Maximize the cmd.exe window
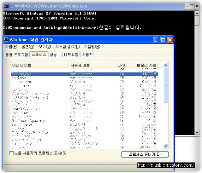 192,6
